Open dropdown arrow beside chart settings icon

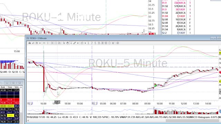40,43
